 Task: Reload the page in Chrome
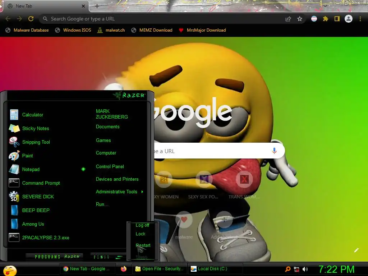tap(31, 19)
